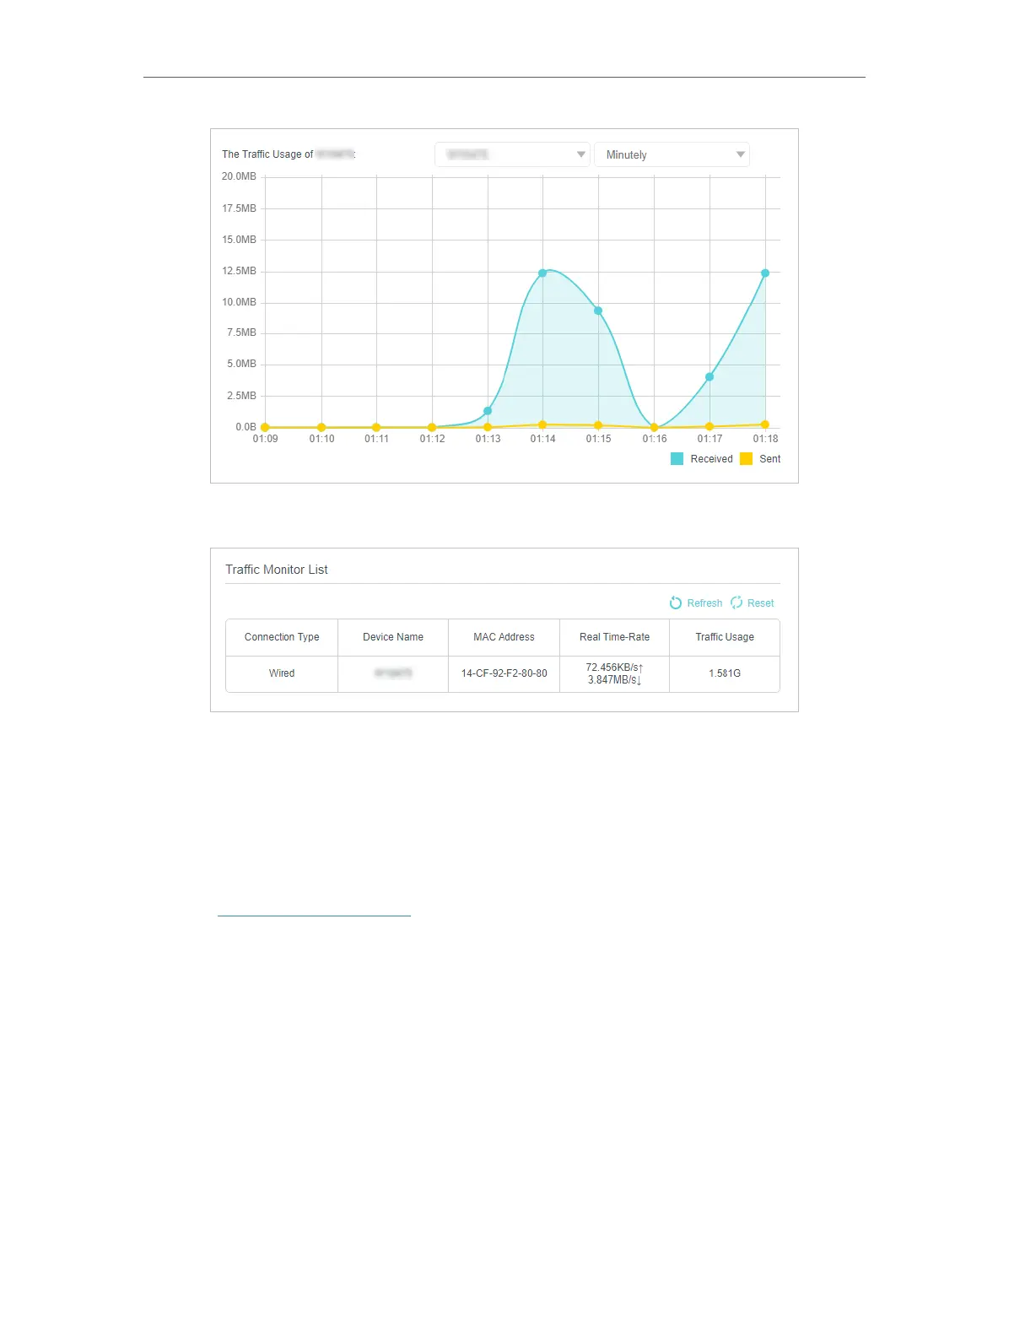
Task: Select the data point at 01:16
Action: pos(654,428)
